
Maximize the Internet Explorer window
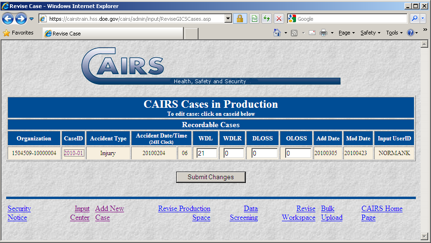[416, 6]
